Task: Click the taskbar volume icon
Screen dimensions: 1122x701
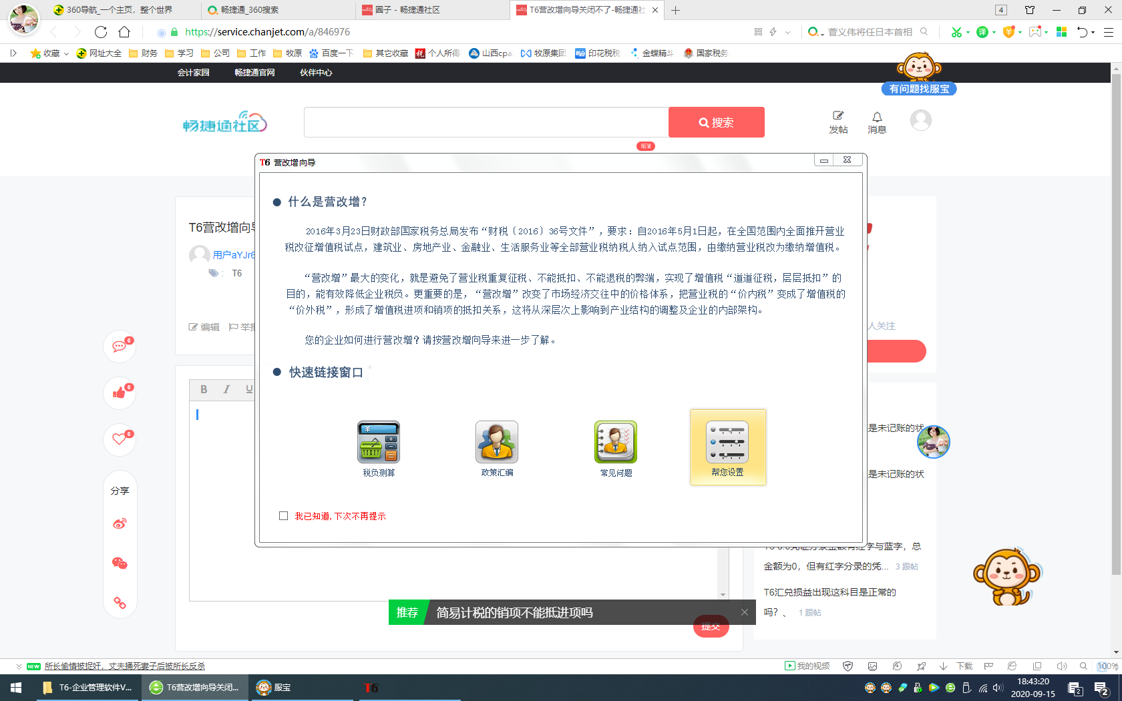Action: pos(998,688)
